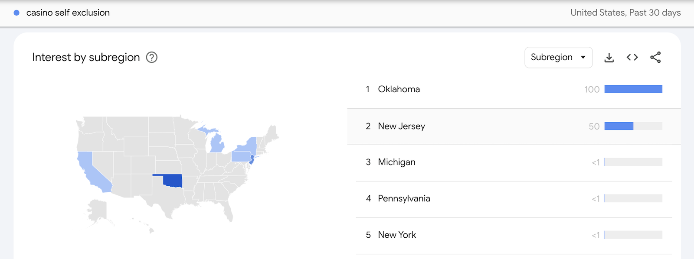The width and height of the screenshot is (694, 259).
Task: Open the New Jersey subregion row
Action: tap(401, 126)
